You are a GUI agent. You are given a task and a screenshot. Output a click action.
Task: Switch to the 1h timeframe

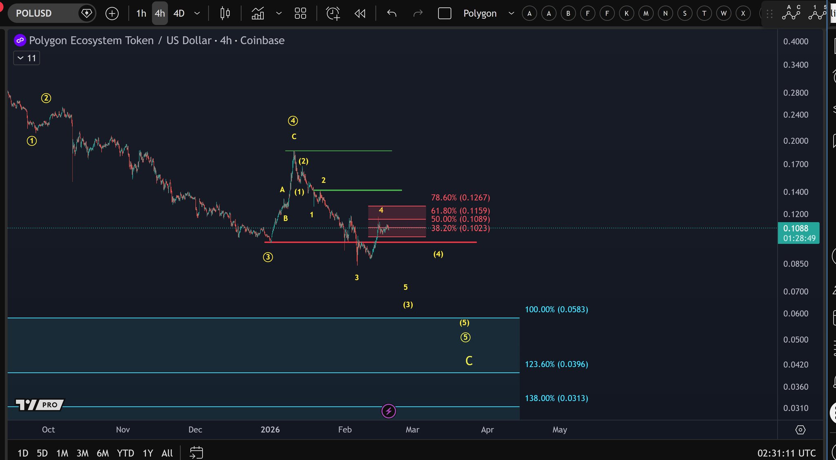coord(141,13)
